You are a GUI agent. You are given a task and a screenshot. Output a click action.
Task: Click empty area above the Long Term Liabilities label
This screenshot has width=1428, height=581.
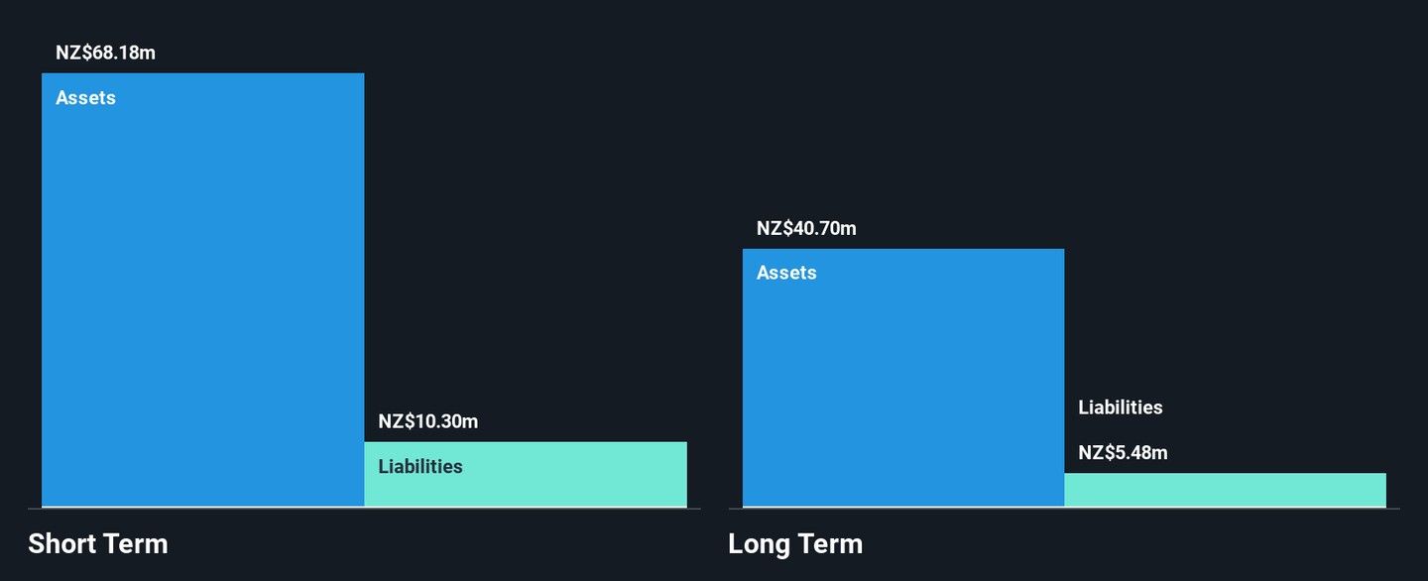[x=1225, y=248]
